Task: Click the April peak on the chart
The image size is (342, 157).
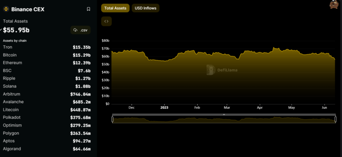Action: click(274, 47)
